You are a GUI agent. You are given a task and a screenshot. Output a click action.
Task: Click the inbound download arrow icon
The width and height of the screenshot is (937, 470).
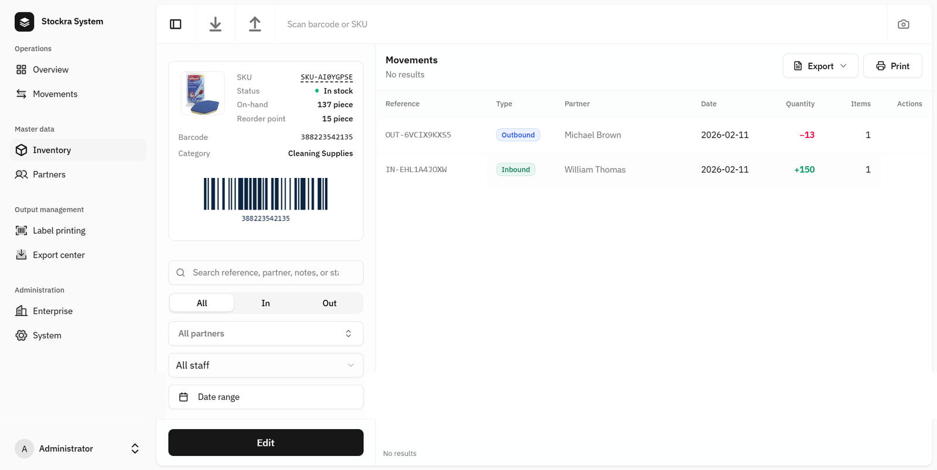(216, 24)
